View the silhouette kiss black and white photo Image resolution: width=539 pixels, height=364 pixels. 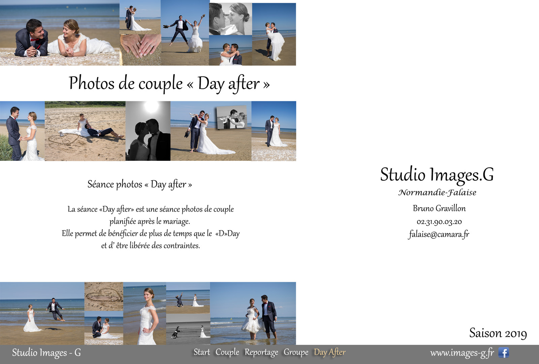148,131
